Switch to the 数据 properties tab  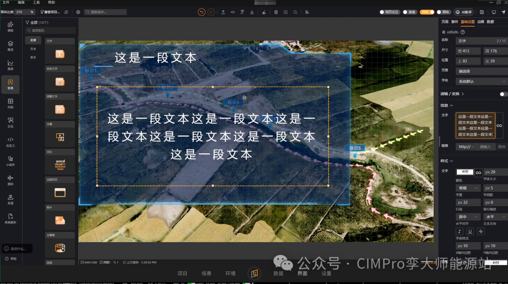click(490, 22)
